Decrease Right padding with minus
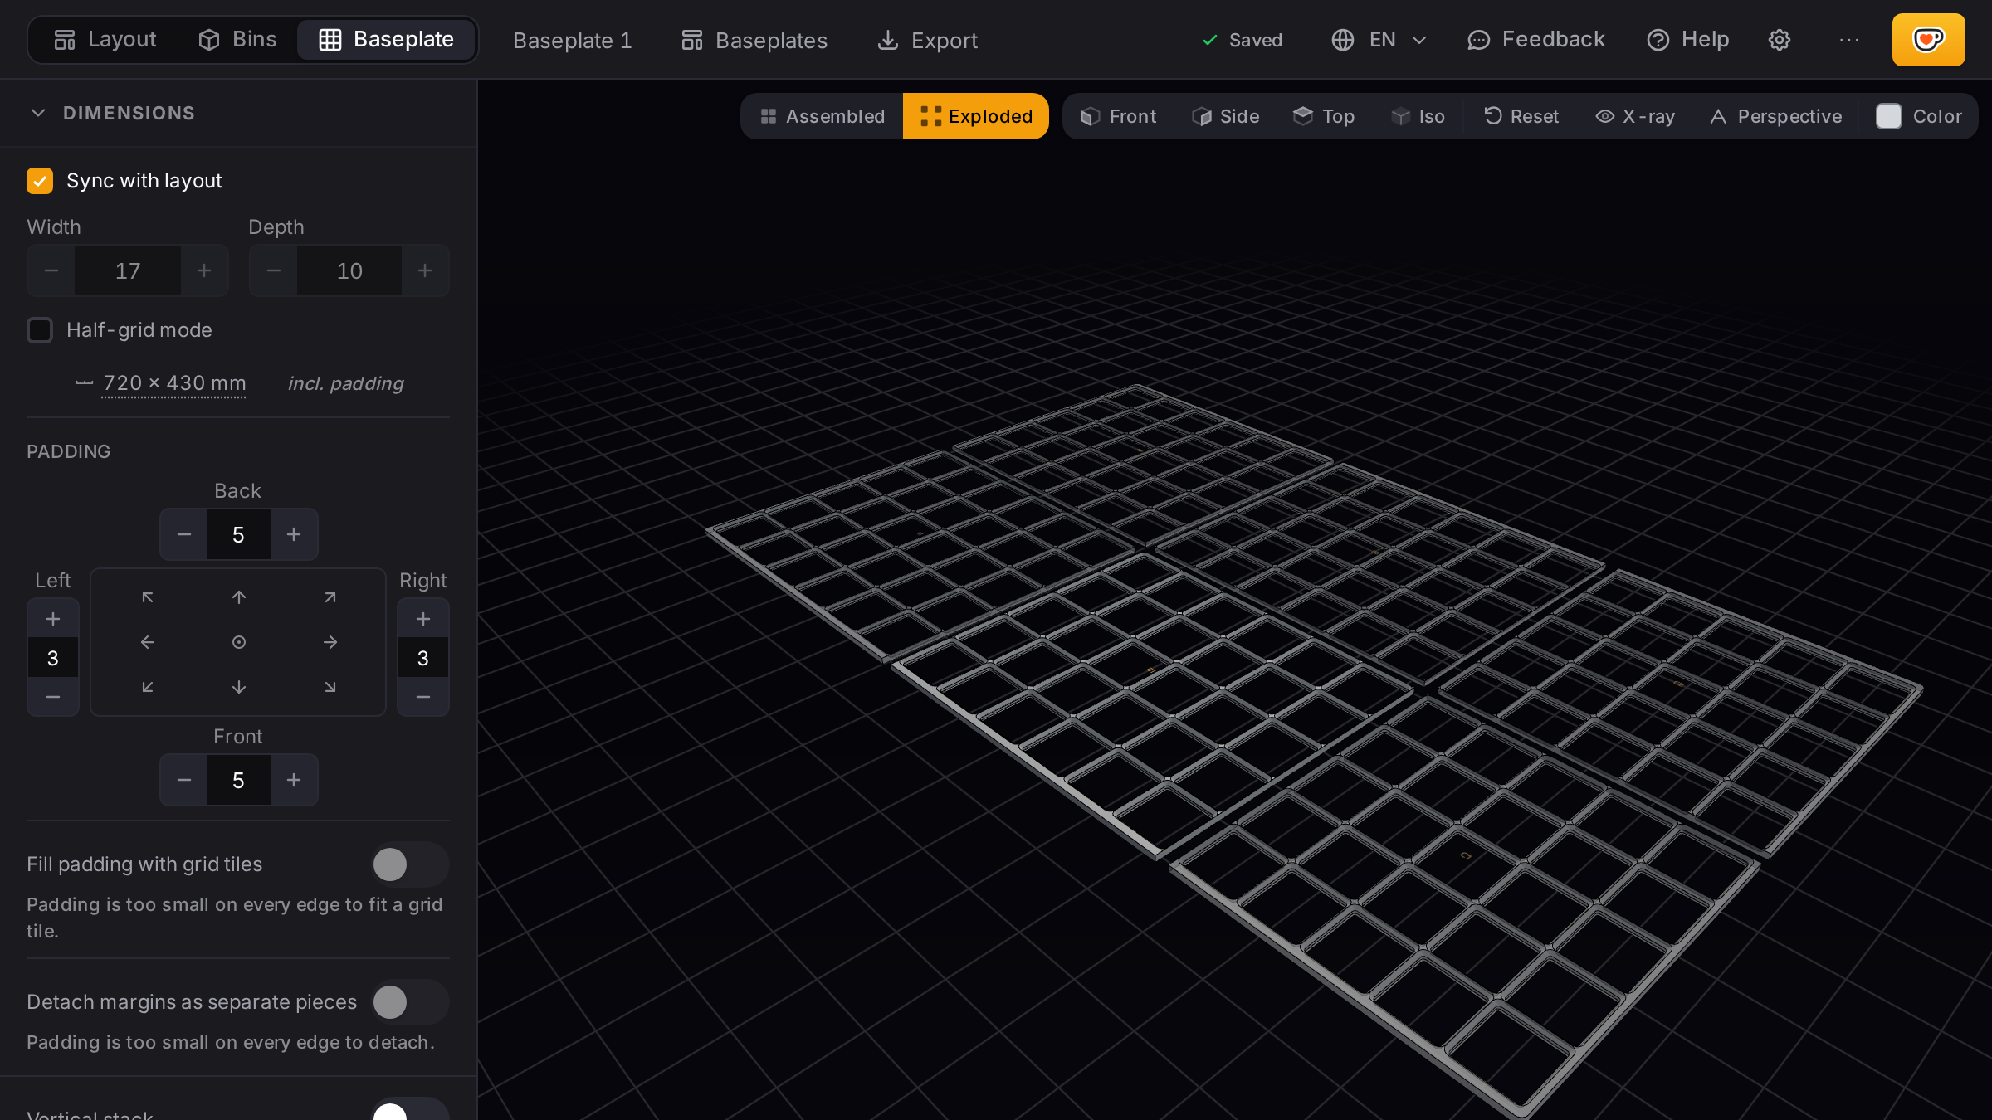Screen dimensions: 1992x1120 point(423,697)
